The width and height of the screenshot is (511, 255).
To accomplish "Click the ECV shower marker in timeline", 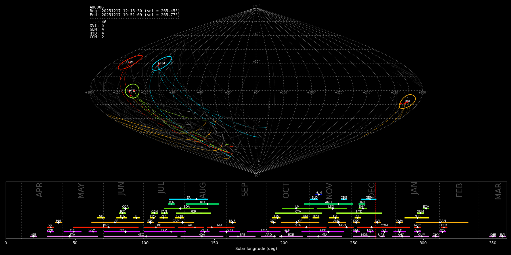I will click(x=426, y=209).
